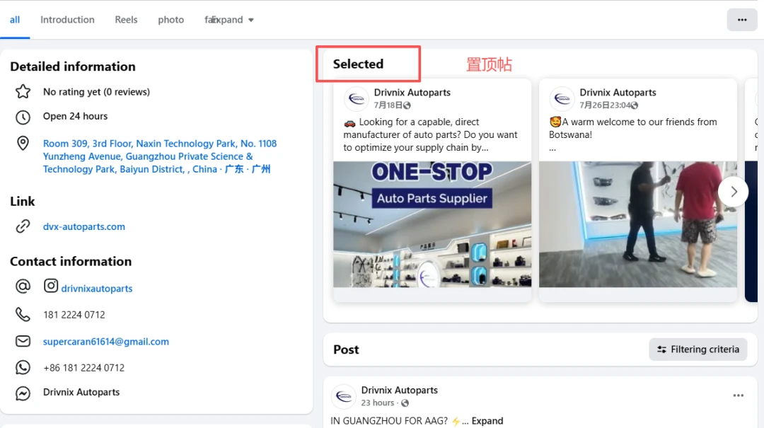
Task: Click the chain link icon
Action: tap(23, 226)
